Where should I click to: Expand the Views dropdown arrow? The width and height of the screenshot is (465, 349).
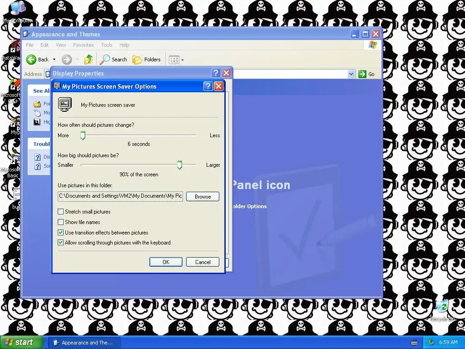pyautogui.click(x=183, y=60)
